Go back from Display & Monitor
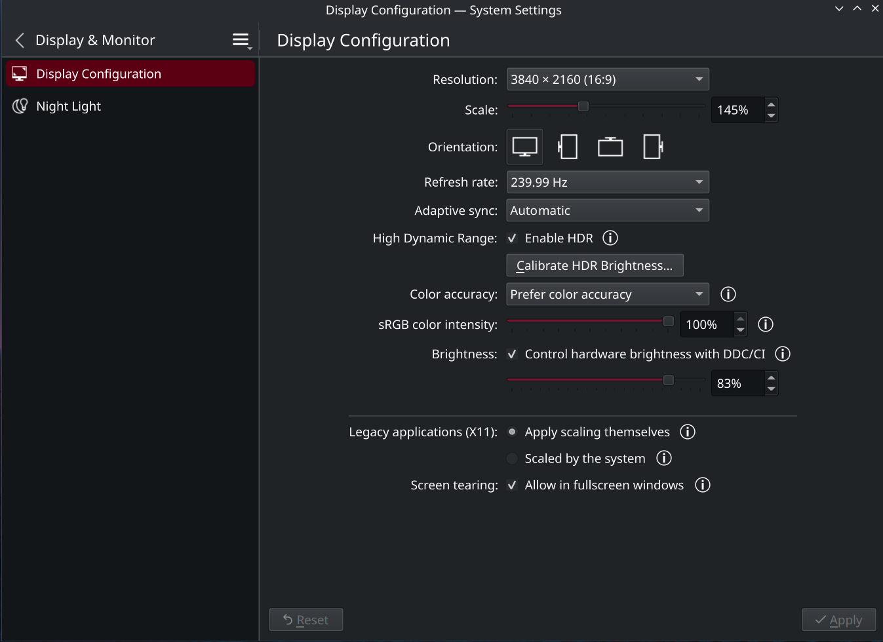This screenshot has width=883, height=642. click(x=20, y=41)
